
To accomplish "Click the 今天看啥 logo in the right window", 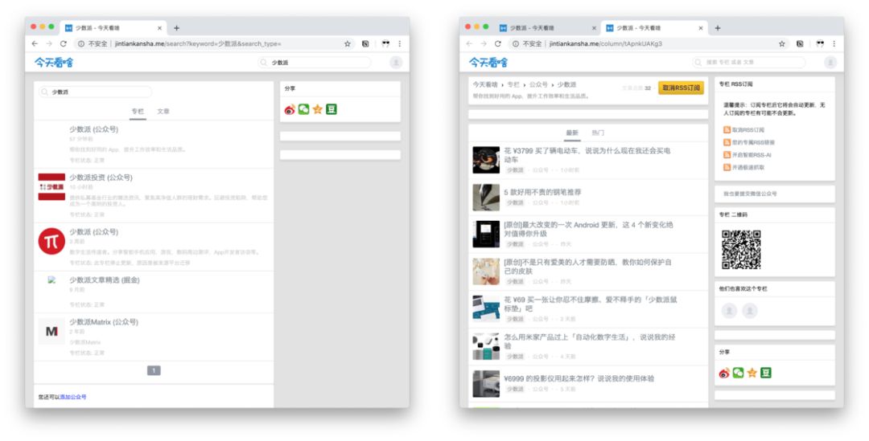I will (488, 63).
